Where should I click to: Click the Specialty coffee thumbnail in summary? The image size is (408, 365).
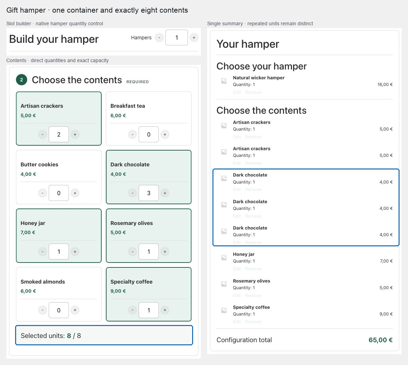pyautogui.click(x=224, y=310)
